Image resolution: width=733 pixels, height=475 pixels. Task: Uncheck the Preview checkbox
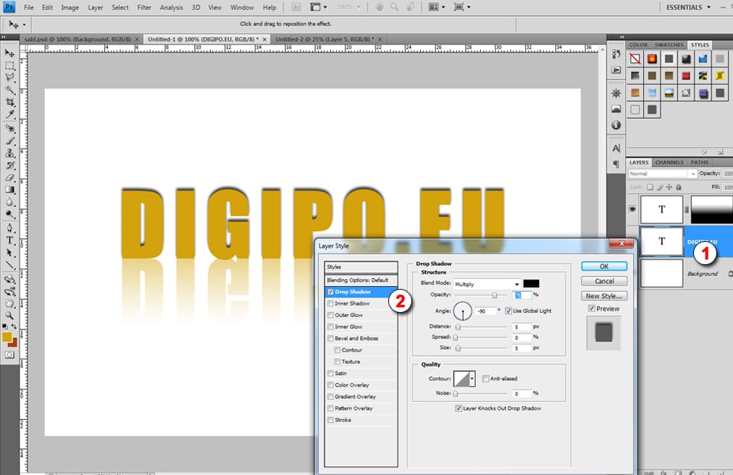pyautogui.click(x=592, y=308)
